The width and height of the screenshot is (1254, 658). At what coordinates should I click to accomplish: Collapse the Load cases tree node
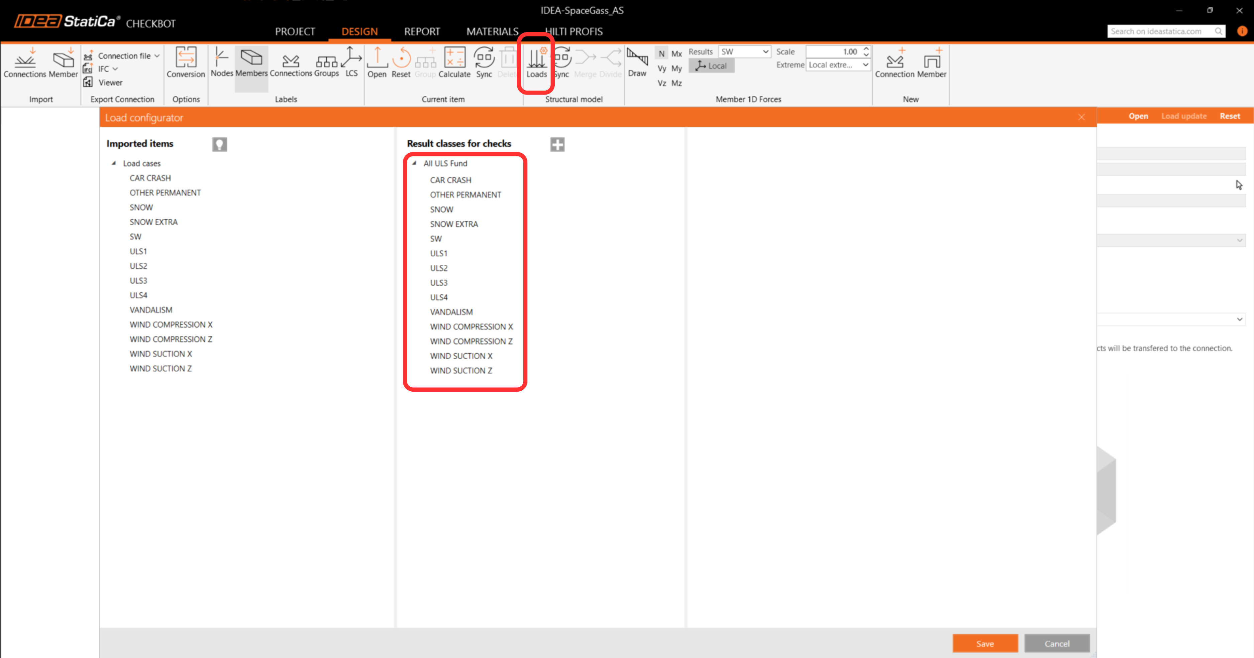114,163
